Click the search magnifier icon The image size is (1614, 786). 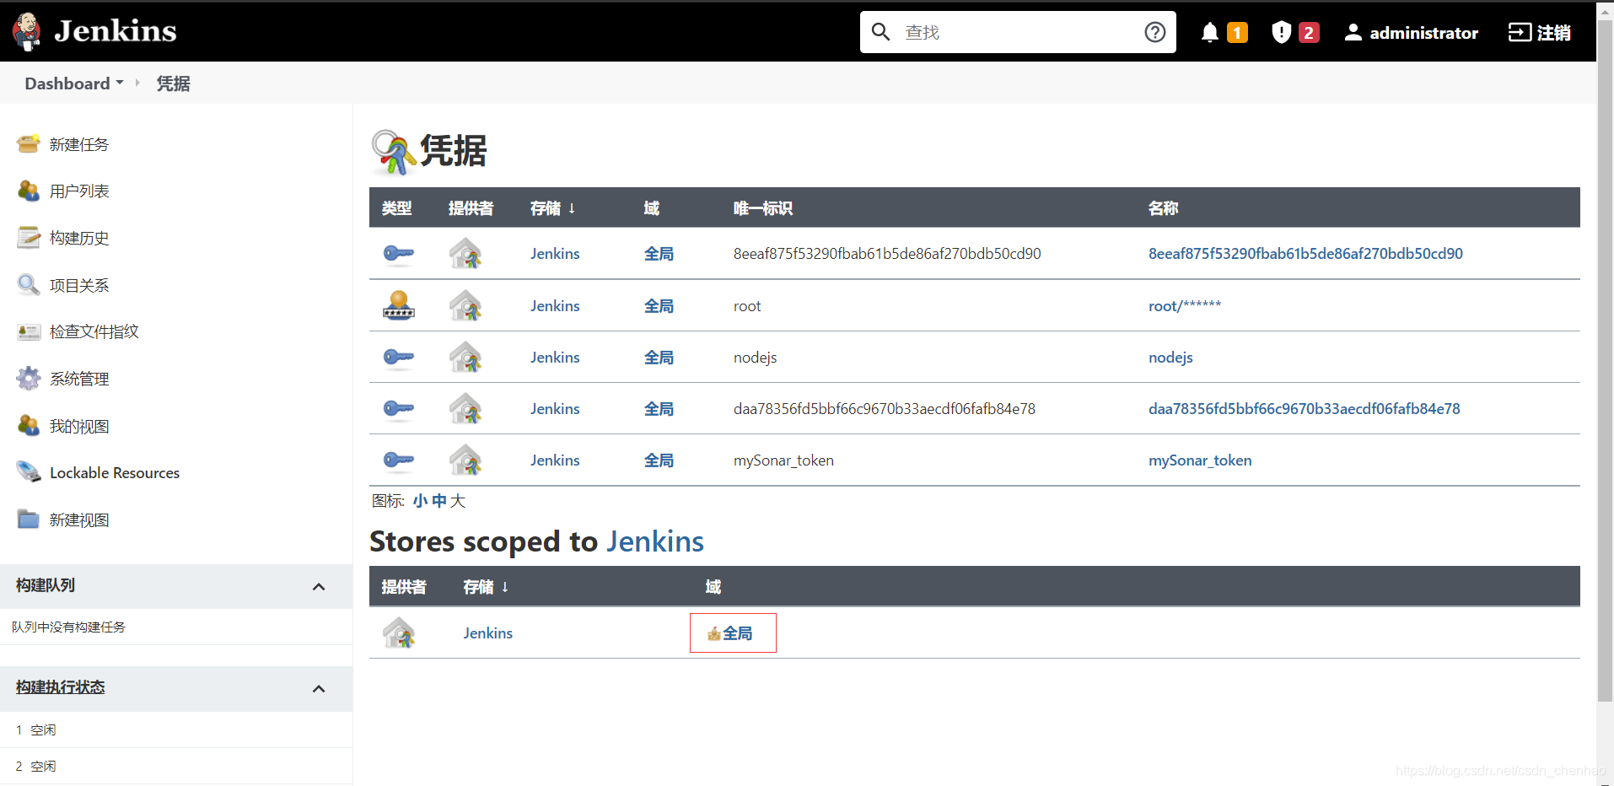[x=880, y=32]
